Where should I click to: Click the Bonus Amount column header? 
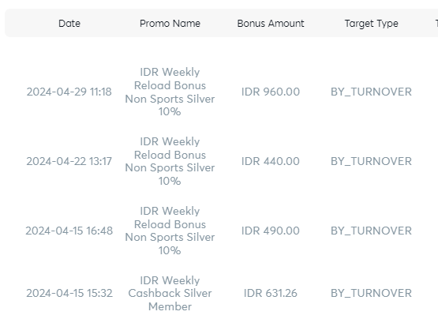271,23
